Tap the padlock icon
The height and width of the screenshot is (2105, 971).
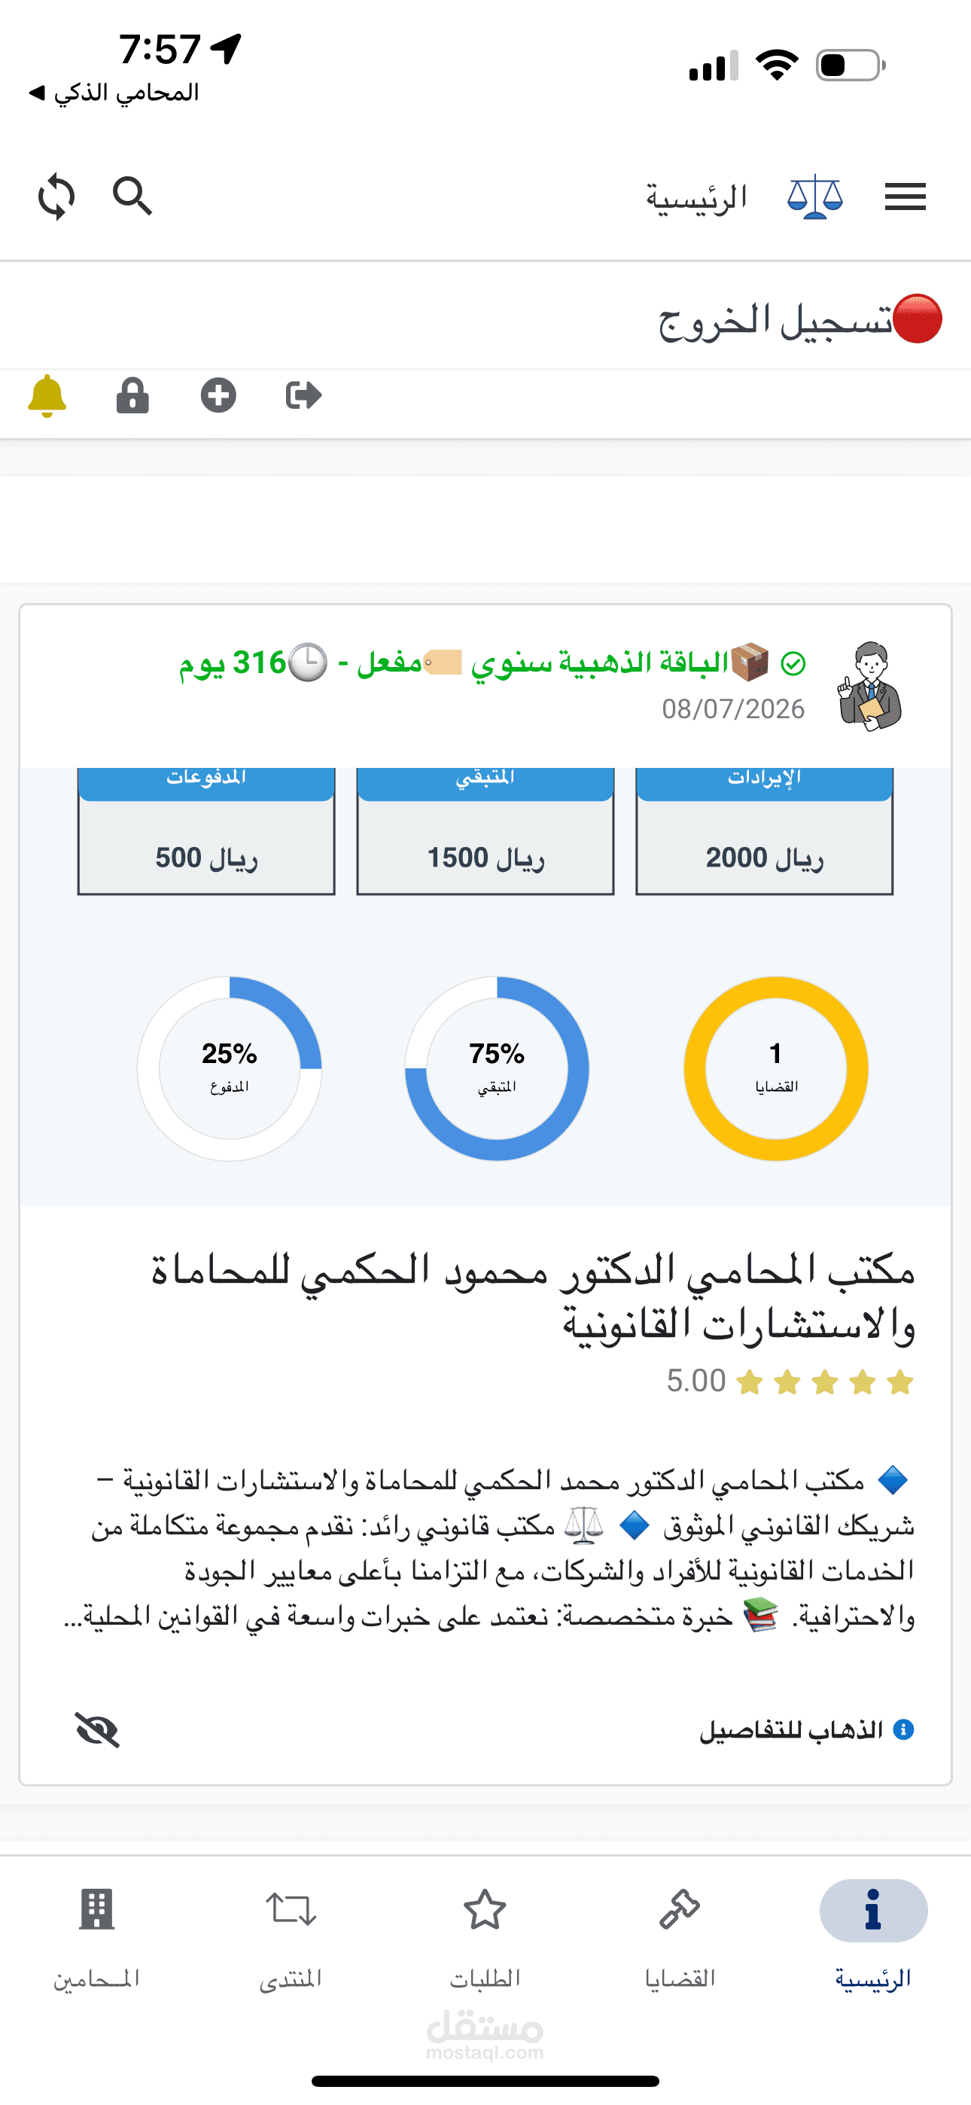click(x=132, y=396)
